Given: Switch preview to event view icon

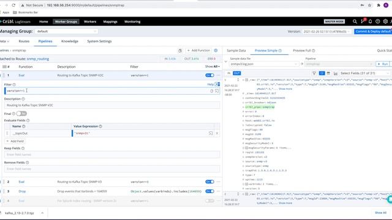Looking at the screenshot, I should pyautogui.click(x=322, y=73).
